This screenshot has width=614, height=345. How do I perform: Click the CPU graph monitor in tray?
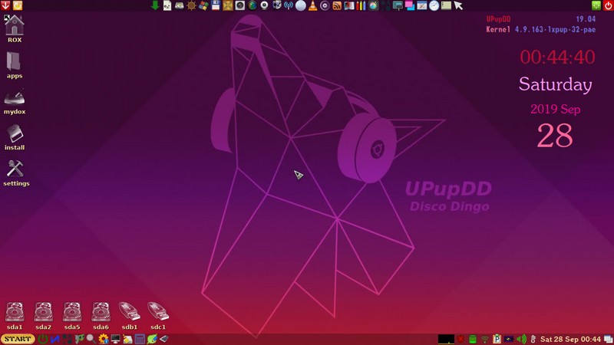[446, 339]
